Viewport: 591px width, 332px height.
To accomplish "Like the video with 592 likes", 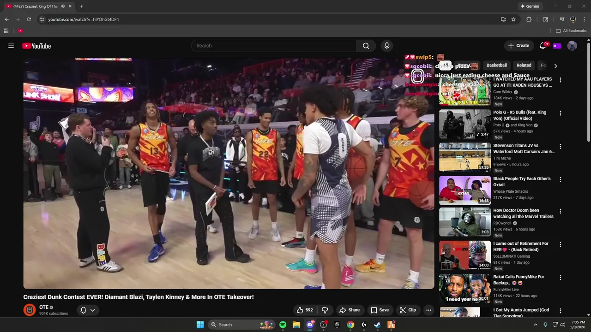I will 305,310.
